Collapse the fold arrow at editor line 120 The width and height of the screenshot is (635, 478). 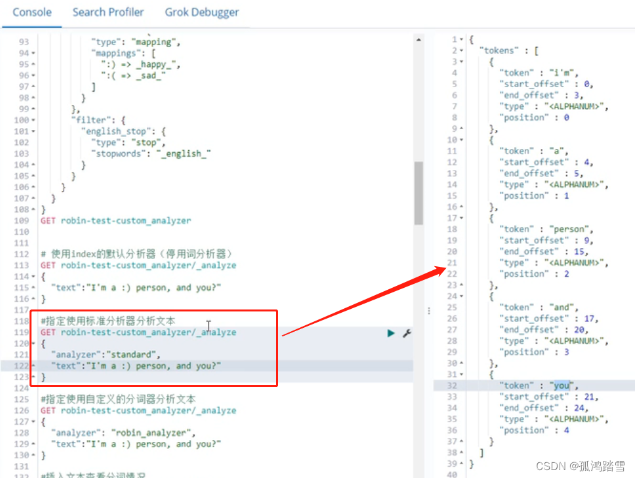coord(33,343)
